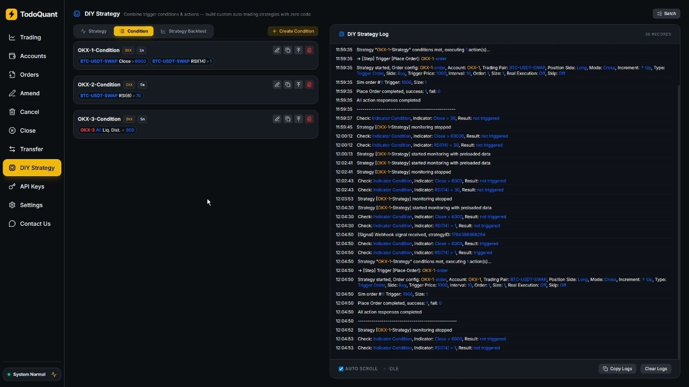Edit the OKX-3-Condition entry
This screenshot has height=387, width=689.
tap(277, 119)
